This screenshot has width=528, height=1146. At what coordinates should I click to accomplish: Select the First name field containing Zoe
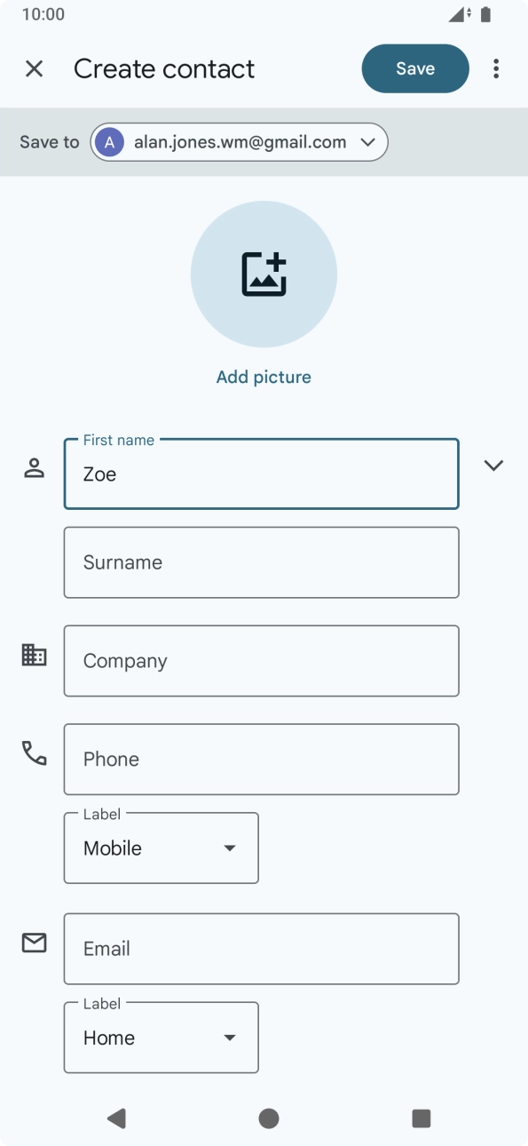pyautogui.click(x=261, y=474)
